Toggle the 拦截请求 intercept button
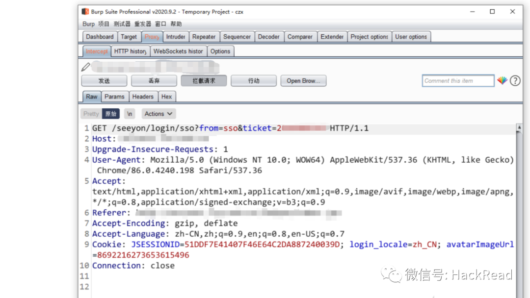The width and height of the screenshot is (530, 298). click(x=204, y=81)
